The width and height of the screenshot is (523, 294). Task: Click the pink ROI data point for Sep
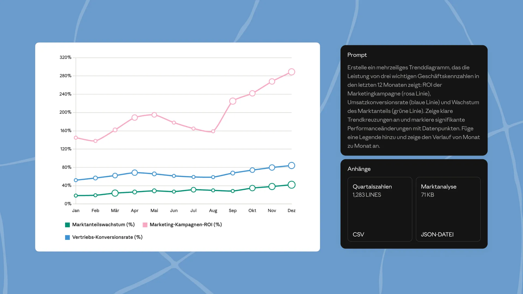pos(233,101)
